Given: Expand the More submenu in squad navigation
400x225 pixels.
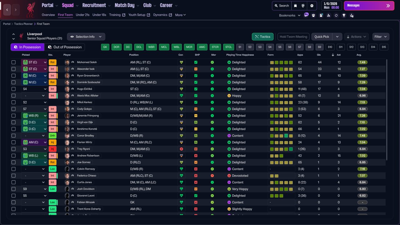Looking at the screenshot, I should pos(180,15).
